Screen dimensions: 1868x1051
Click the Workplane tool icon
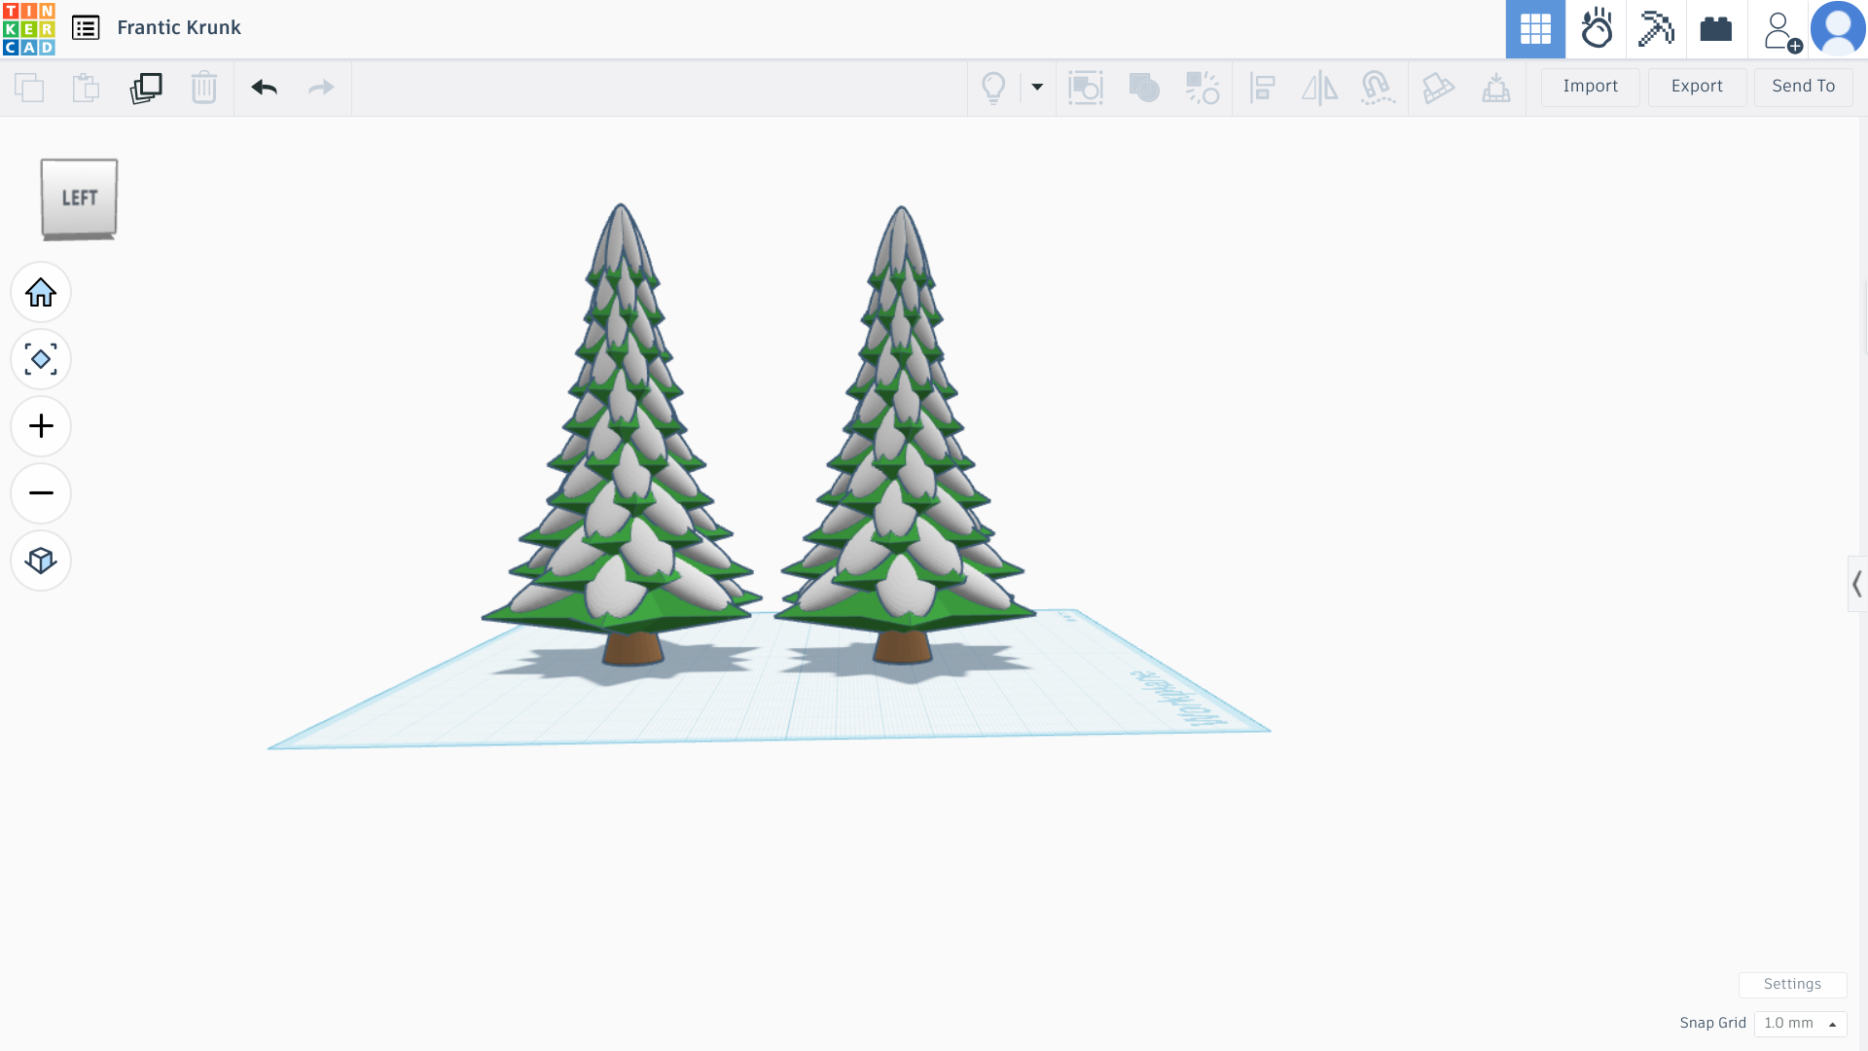coord(1496,88)
